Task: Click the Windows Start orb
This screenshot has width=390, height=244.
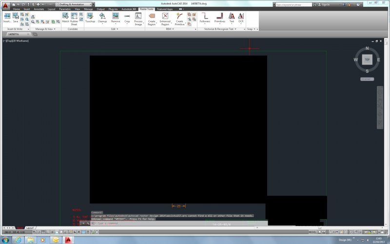Action: point(5,240)
